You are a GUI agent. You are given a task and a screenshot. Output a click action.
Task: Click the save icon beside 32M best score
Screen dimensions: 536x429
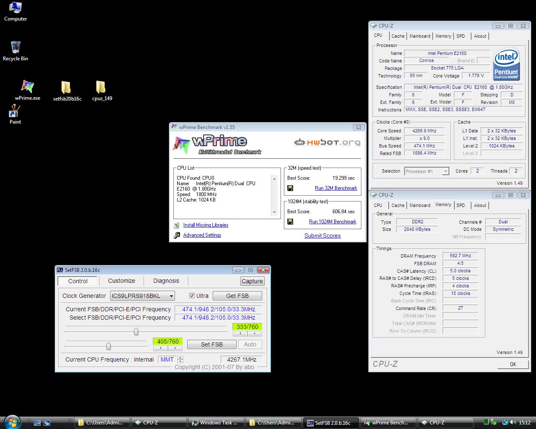pyautogui.click(x=290, y=188)
